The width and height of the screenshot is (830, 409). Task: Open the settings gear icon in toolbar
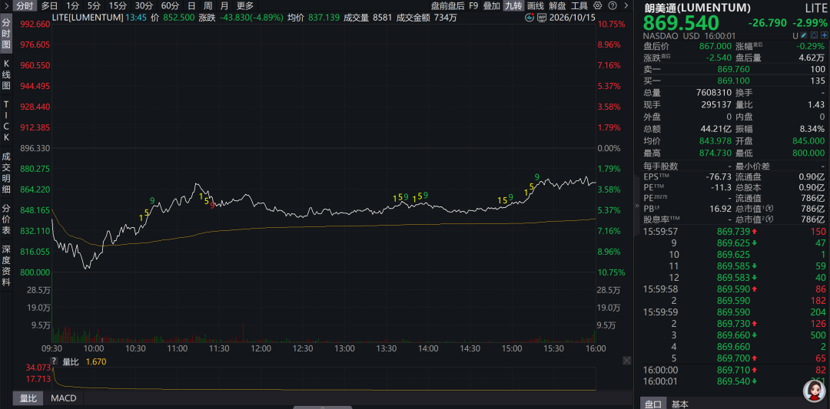coord(598,6)
